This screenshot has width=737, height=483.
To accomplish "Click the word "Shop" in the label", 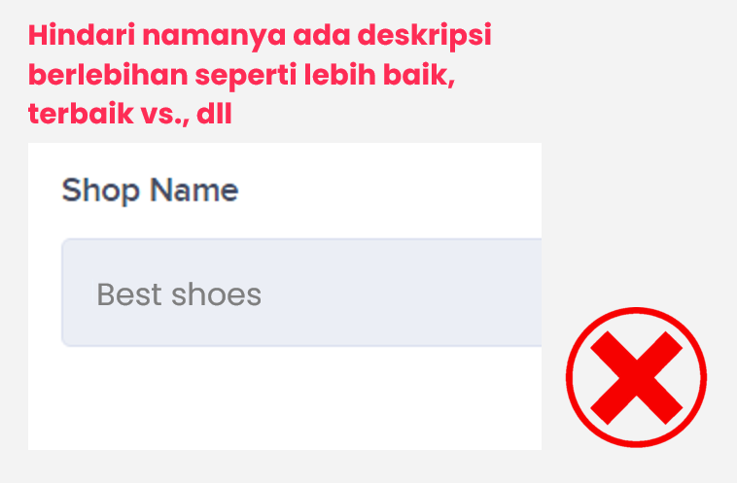I will tap(101, 190).
